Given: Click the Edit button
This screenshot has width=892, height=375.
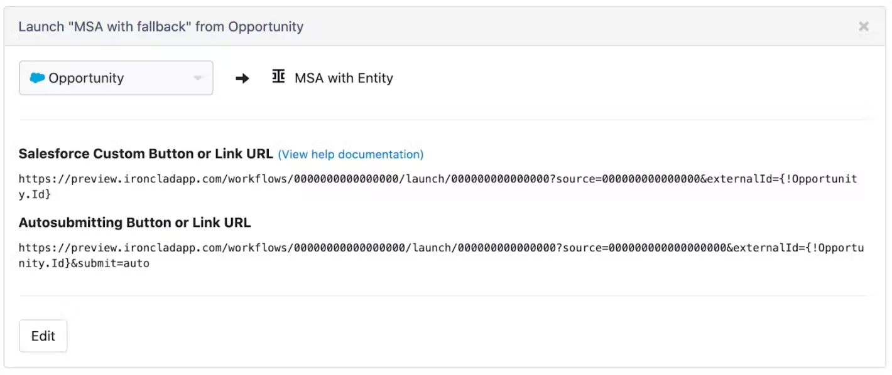Looking at the screenshot, I should (x=43, y=336).
